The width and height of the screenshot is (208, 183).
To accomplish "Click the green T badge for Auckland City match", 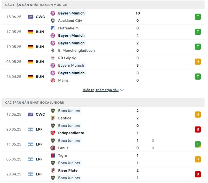I will (x=198, y=17).
